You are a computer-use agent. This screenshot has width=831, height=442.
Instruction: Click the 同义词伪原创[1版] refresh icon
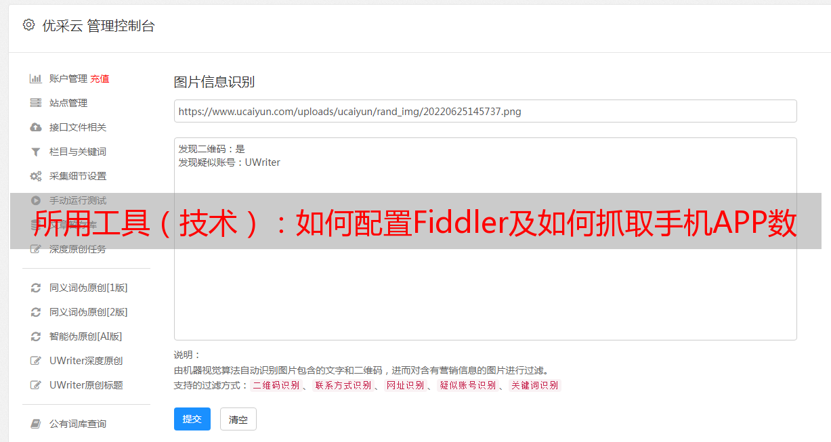[x=36, y=288]
